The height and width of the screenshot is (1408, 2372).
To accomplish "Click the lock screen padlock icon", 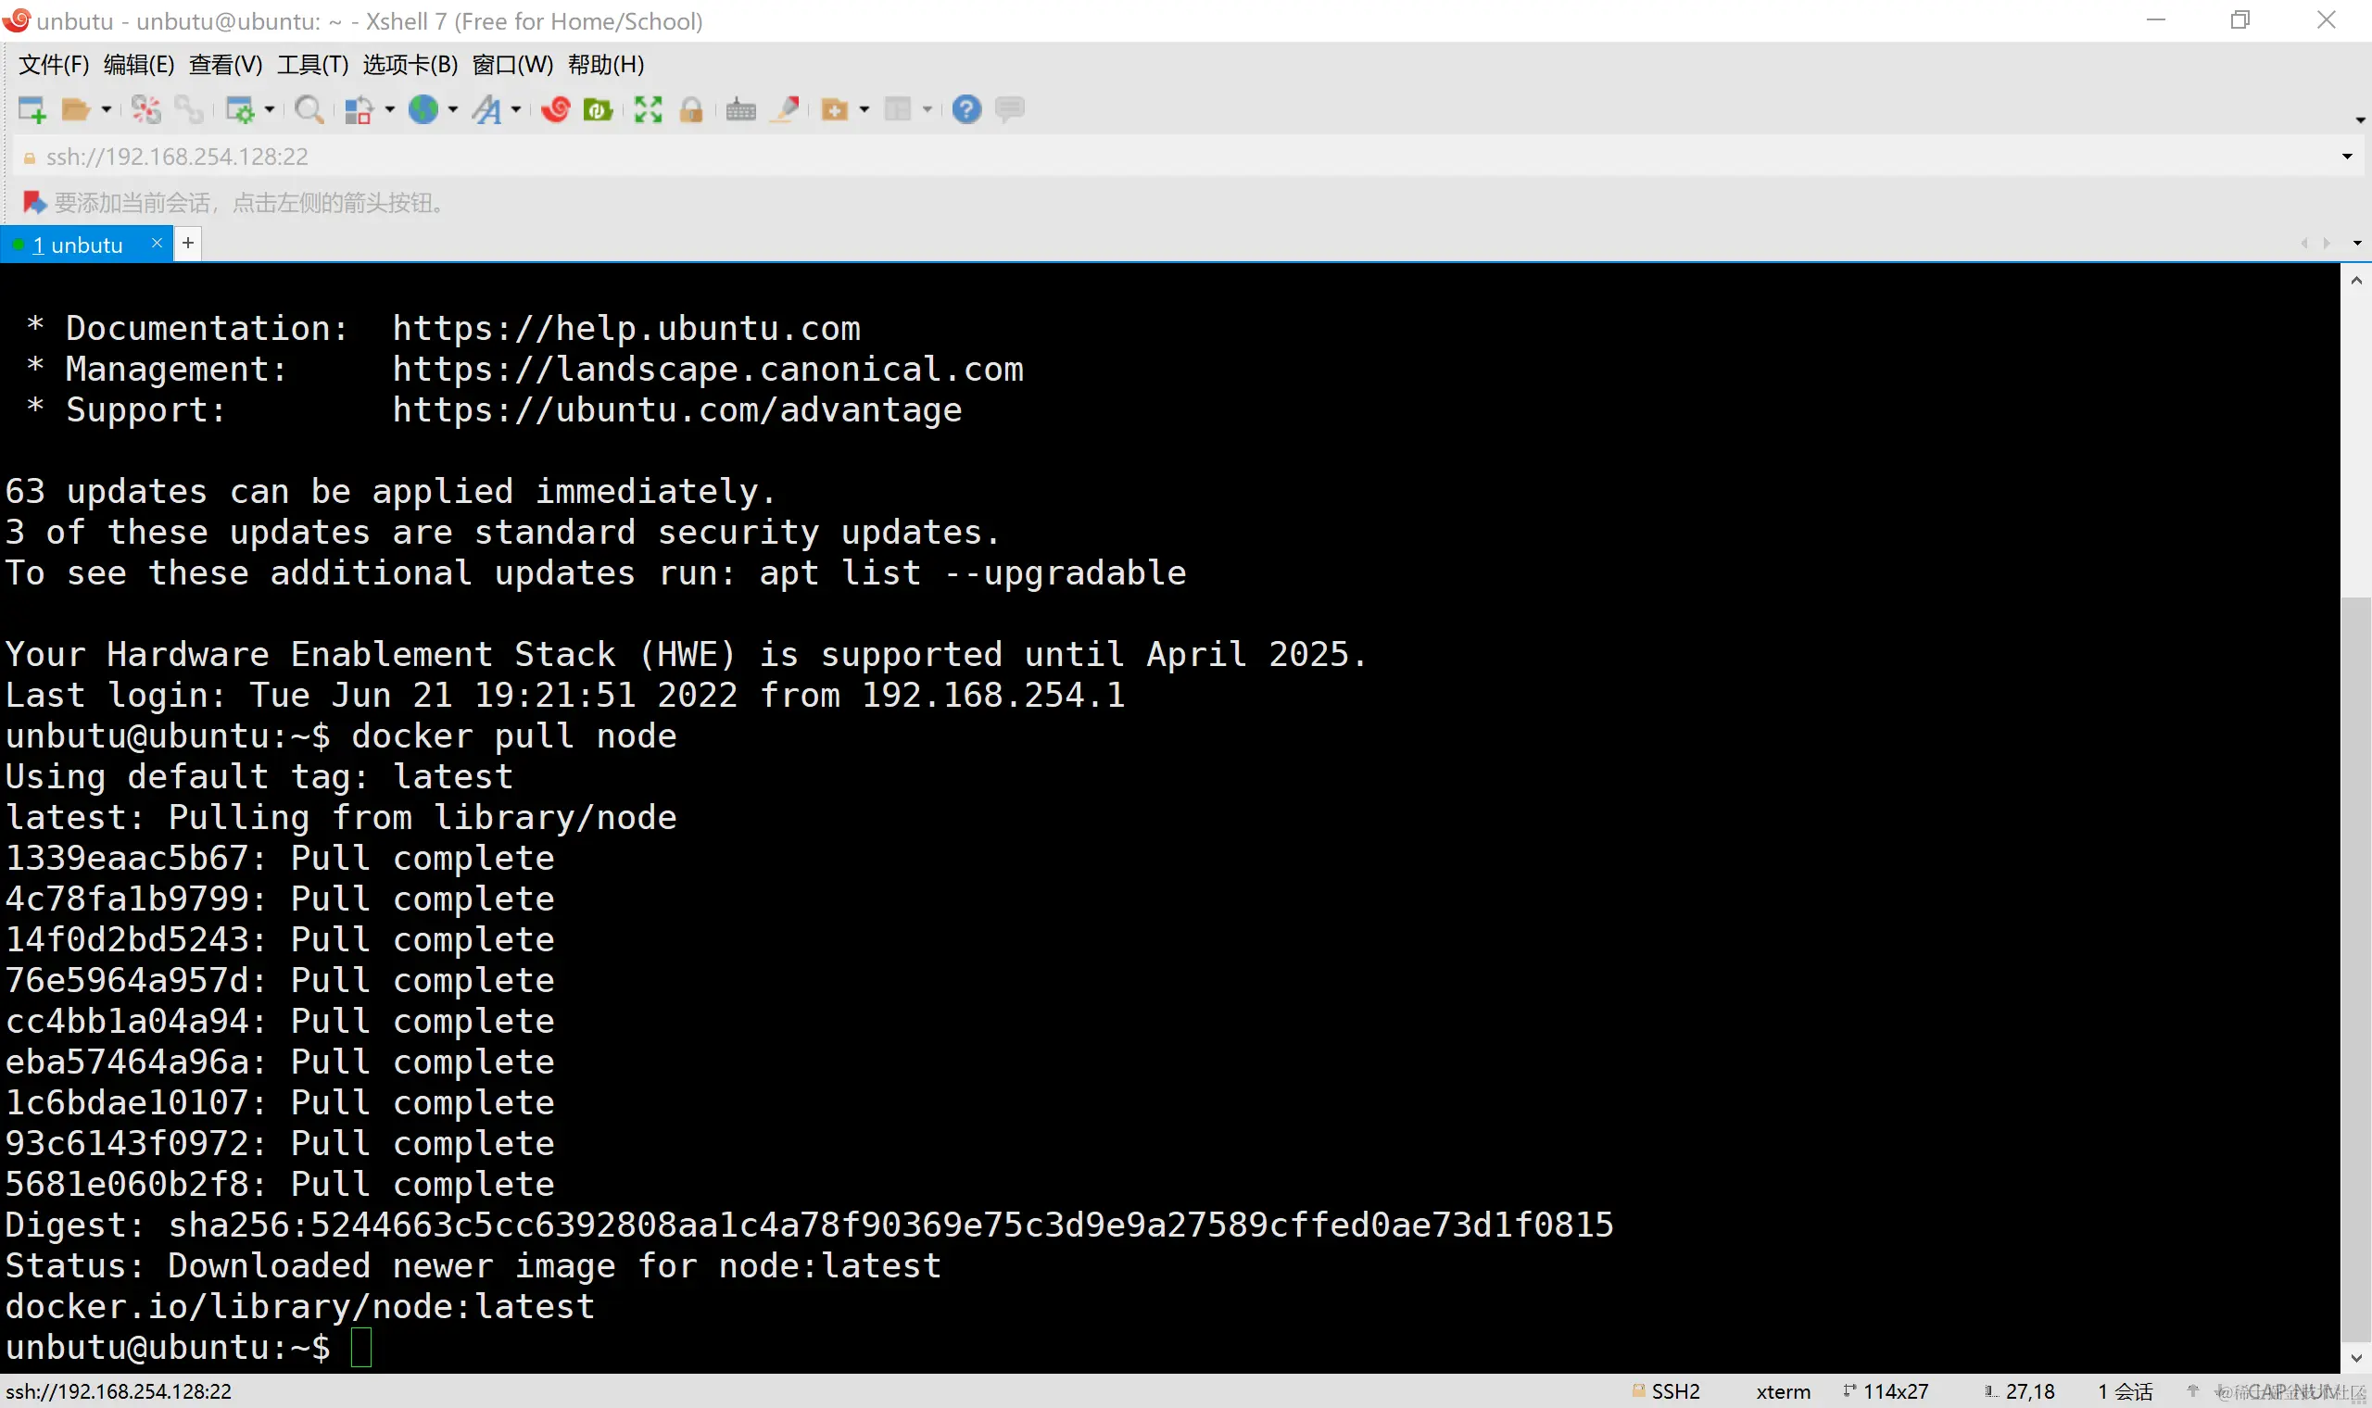I will (691, 110).
